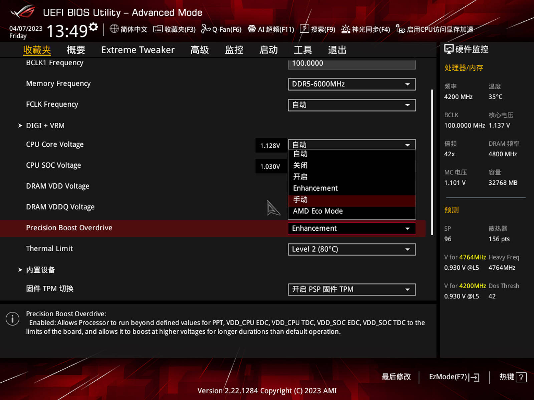This screenshot has width=534, height=400.
Task: Click the 1.128V CPU core voltage value
Action: click(271, 145)
